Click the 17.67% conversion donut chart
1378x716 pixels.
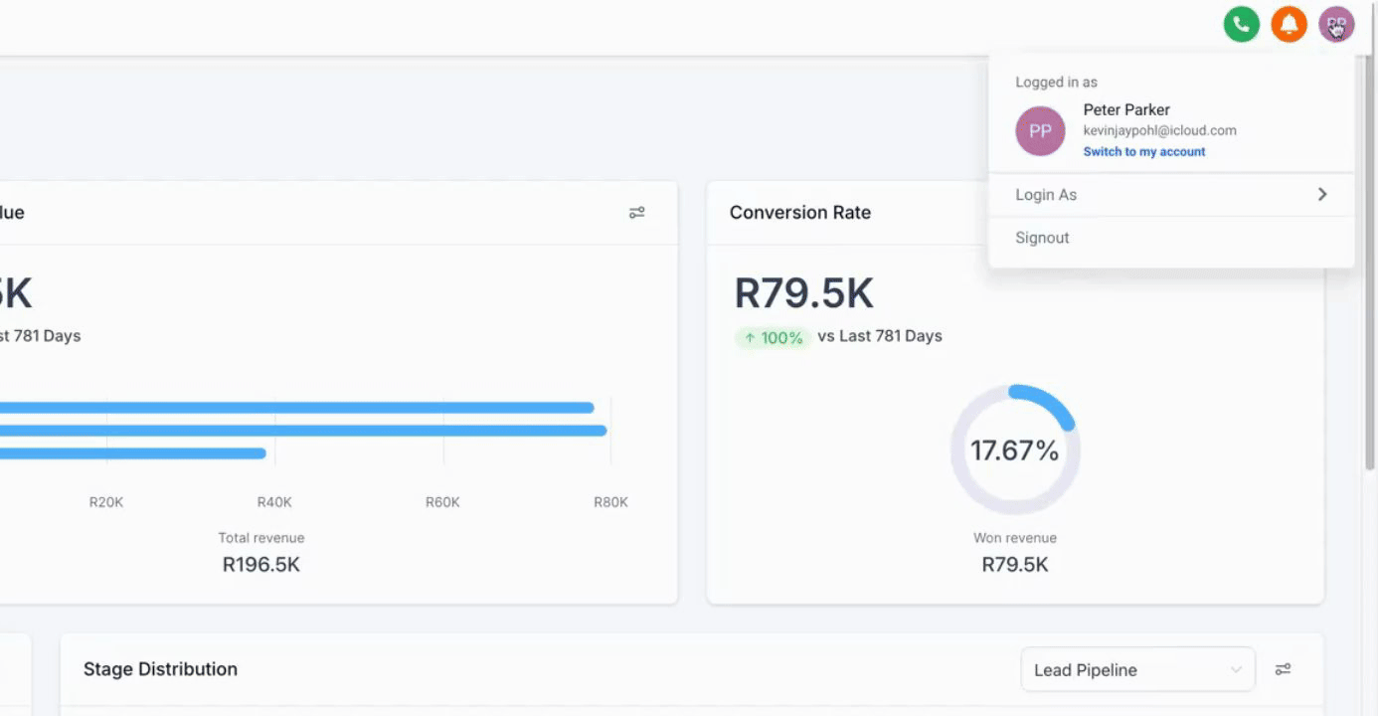1015,450
